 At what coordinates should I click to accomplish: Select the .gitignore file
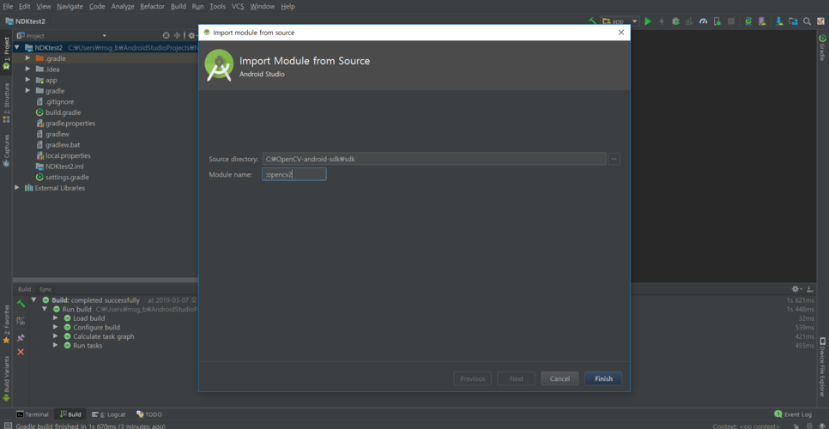click(x=54, y=101)
